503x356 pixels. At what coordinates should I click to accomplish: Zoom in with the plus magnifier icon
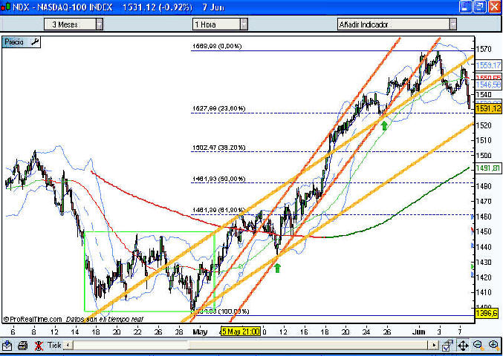tap(493, 346)
